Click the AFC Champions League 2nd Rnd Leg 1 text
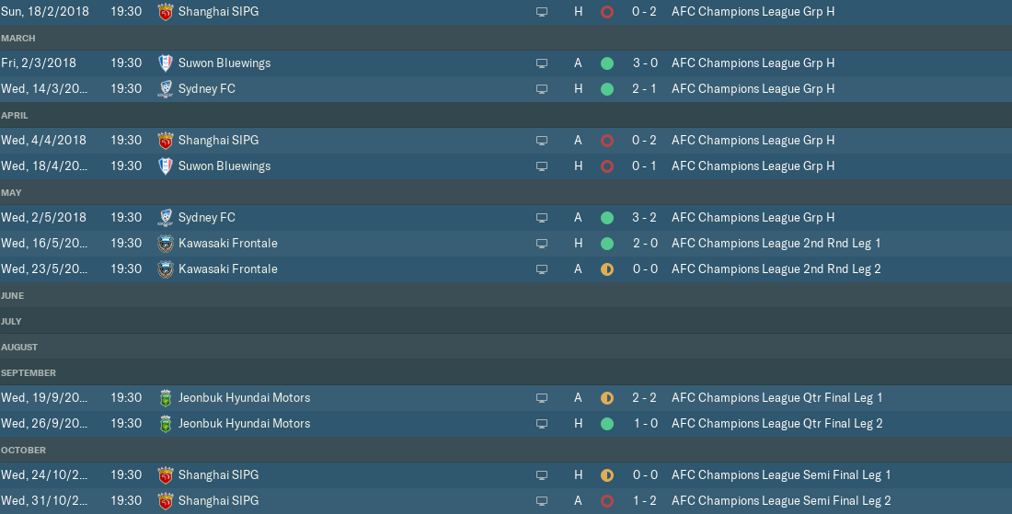The image size is (1012, 514). (x=776, y=243)
